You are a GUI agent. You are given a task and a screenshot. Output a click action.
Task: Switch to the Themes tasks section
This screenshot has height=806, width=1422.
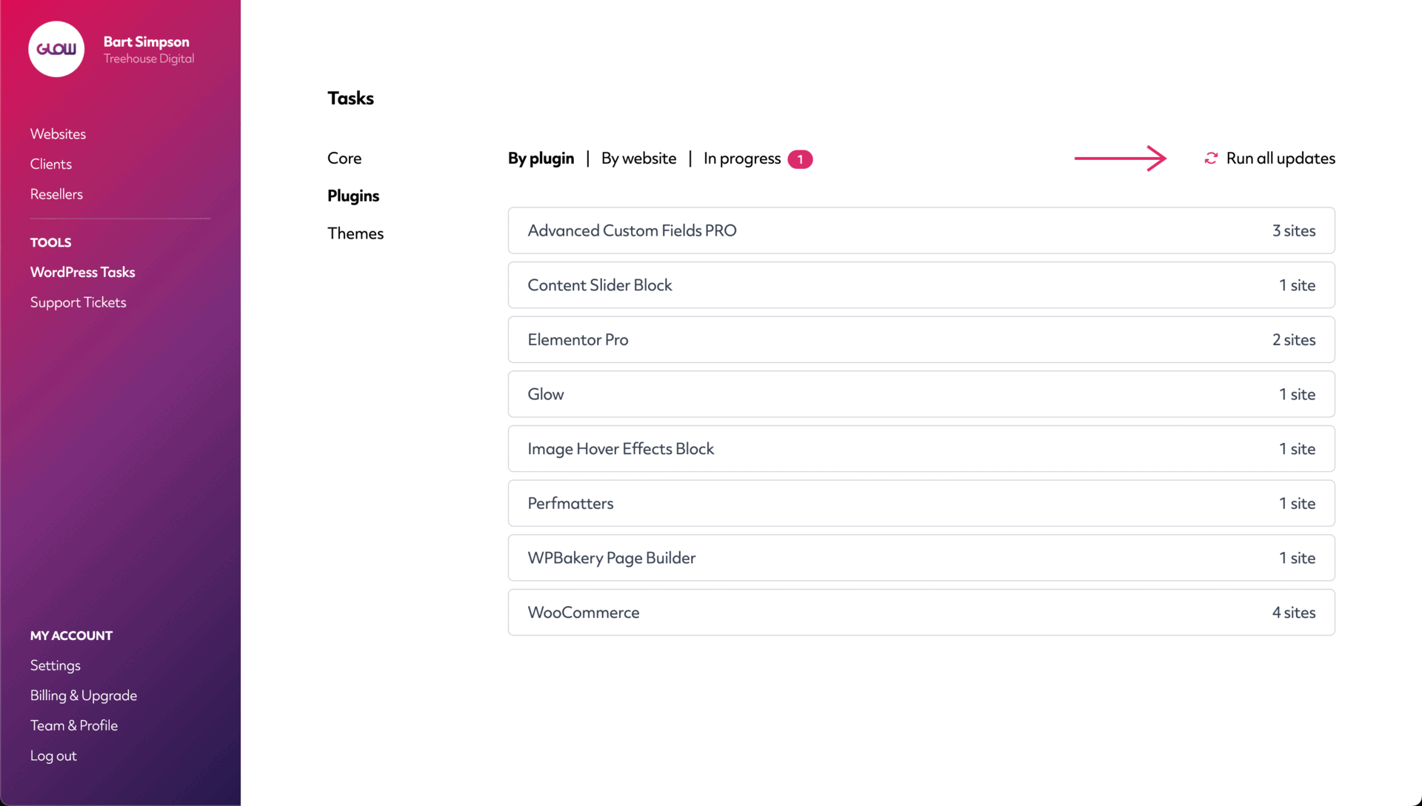tap(355, 233)
